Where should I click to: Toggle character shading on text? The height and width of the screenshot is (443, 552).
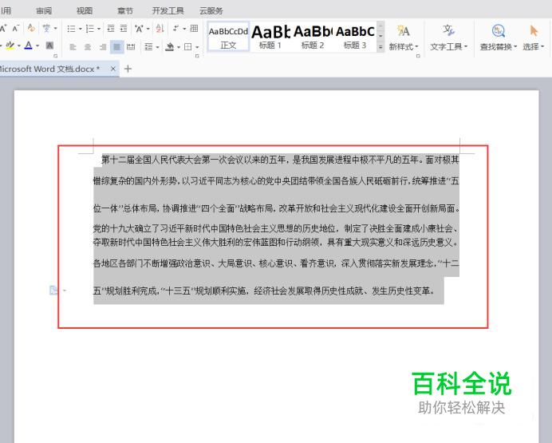pos(49,45)
